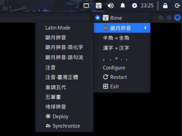Expand the 朙月拼音 submenu arrow

(x=145, y=28)
